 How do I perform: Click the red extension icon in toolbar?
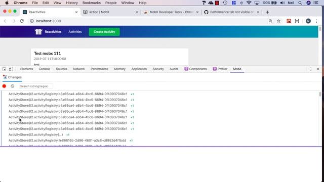pos(289,21)
